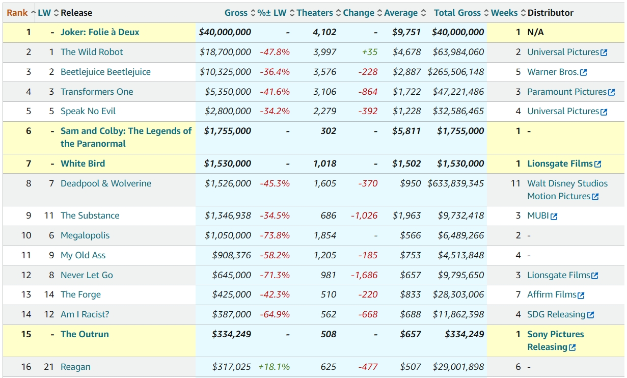Viewport: 627px width, 378px height.
Task: Select Megalopolis gross $1,050,000
Action: pos(228,235)
